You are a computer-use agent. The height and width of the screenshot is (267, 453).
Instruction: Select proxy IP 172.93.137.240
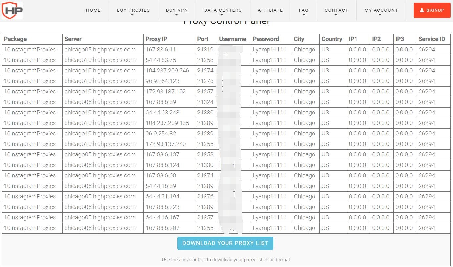pyautogui.click(x=166, y=144)
